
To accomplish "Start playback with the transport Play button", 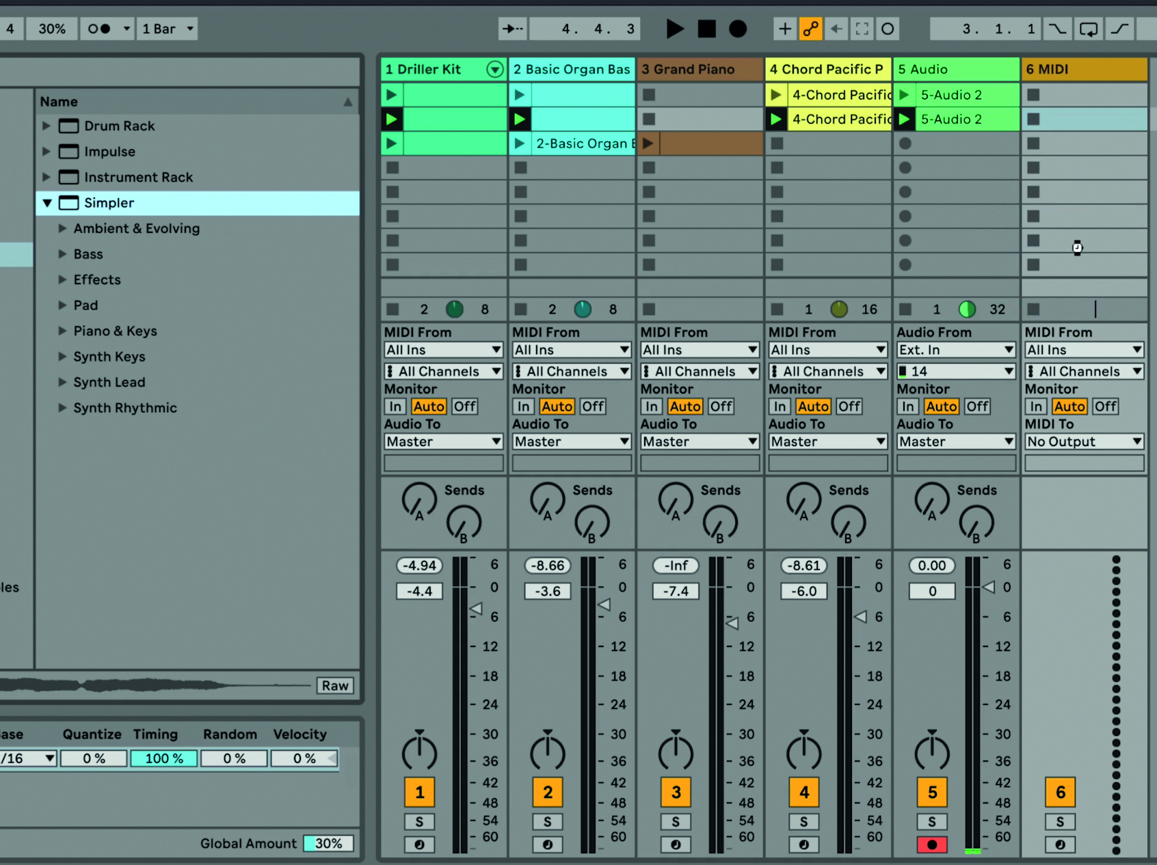I will (x=674, y=29).
